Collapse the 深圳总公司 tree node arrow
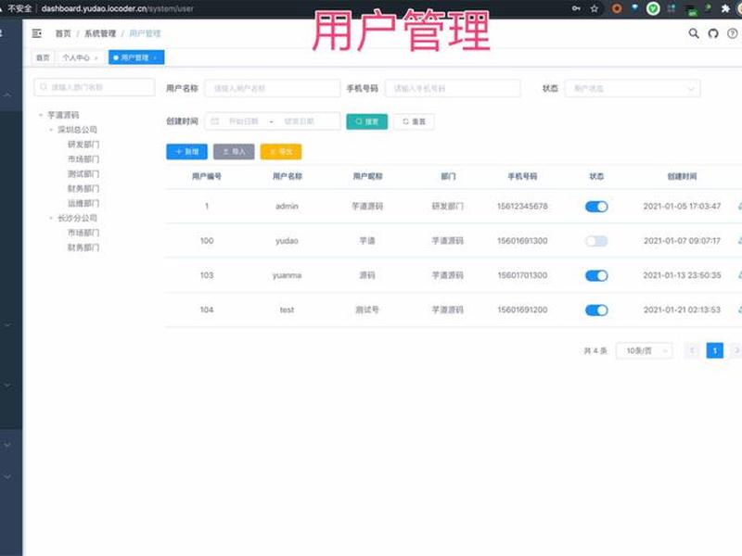Screen dimensions: 742x556 tap(51, 130)
